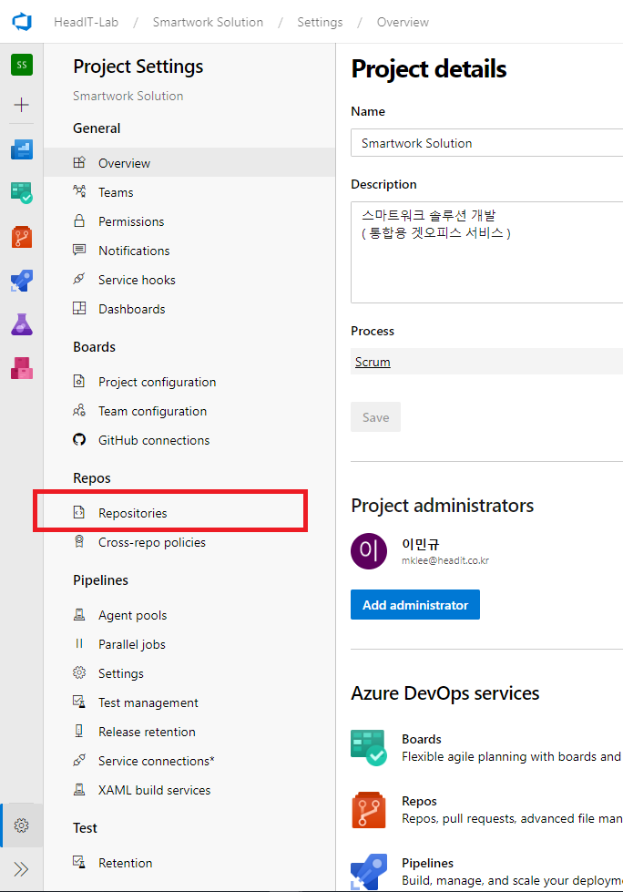Open Boards hub icon in left rail
The width and height of the screenshot is (623, 892).
[22, 193]
